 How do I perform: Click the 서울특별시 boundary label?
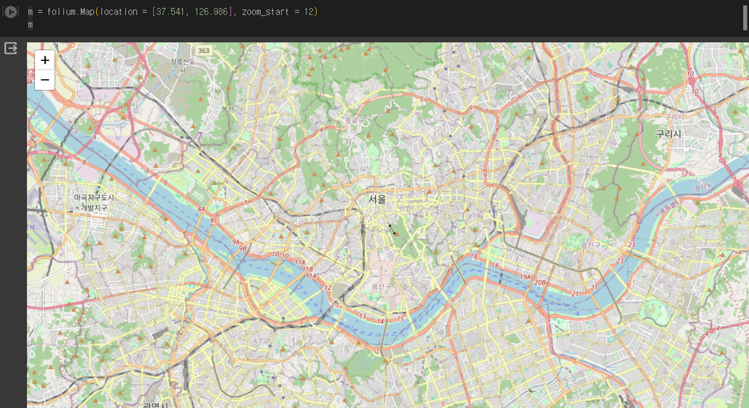[x=667, y=208]
